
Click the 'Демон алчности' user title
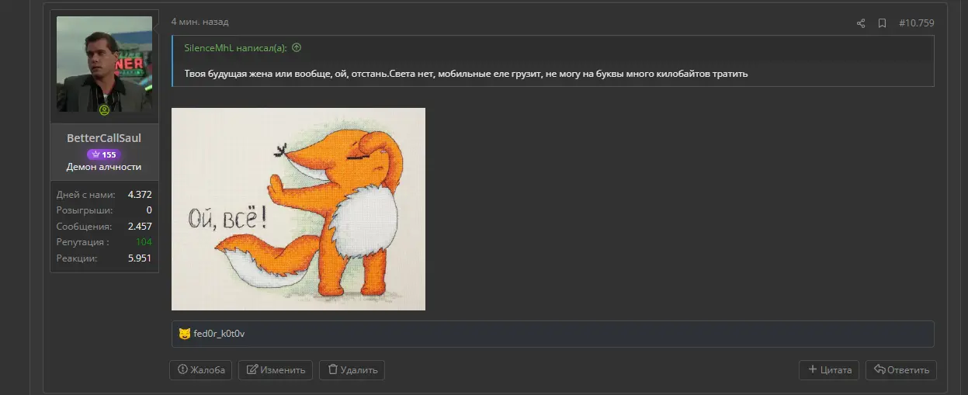coord(104,167)
